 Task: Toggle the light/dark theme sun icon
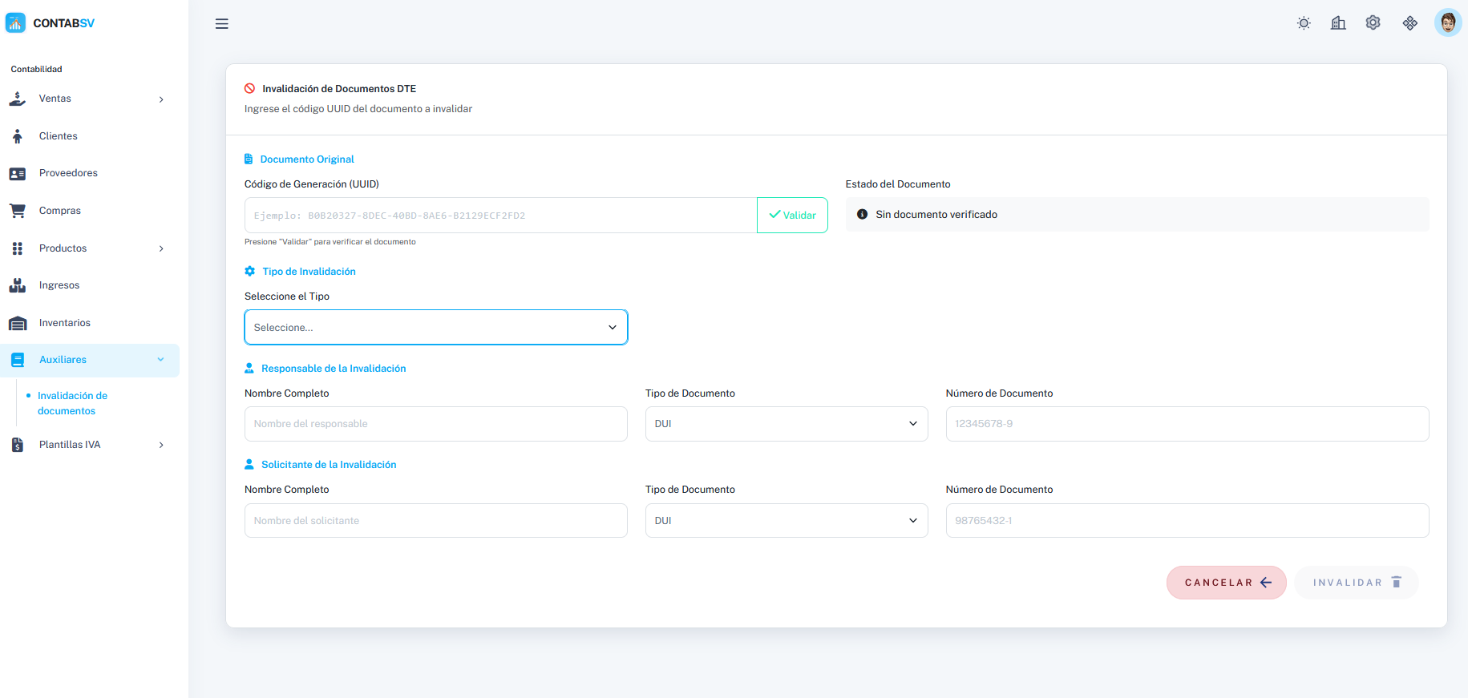point(1304,23)
